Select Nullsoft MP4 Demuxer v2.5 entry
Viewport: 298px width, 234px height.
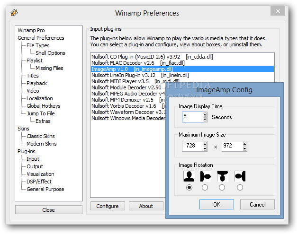point(128,100)
